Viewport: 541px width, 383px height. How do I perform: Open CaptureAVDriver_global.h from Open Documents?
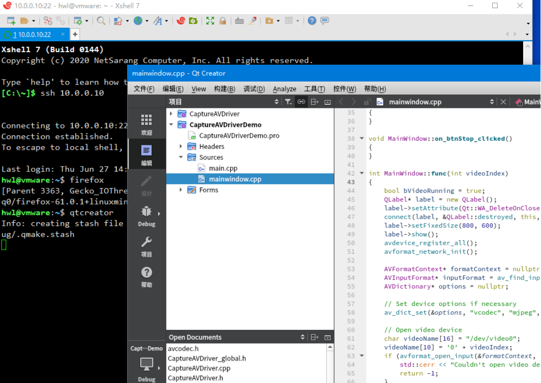coord(207,359)
